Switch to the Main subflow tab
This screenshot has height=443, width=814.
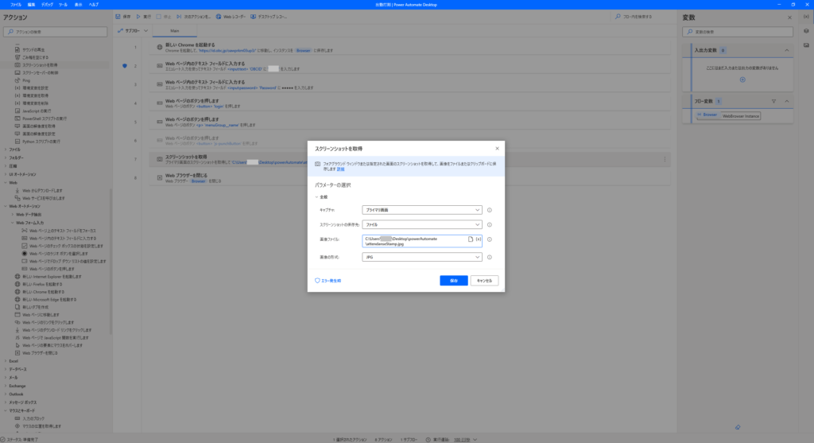174,31
